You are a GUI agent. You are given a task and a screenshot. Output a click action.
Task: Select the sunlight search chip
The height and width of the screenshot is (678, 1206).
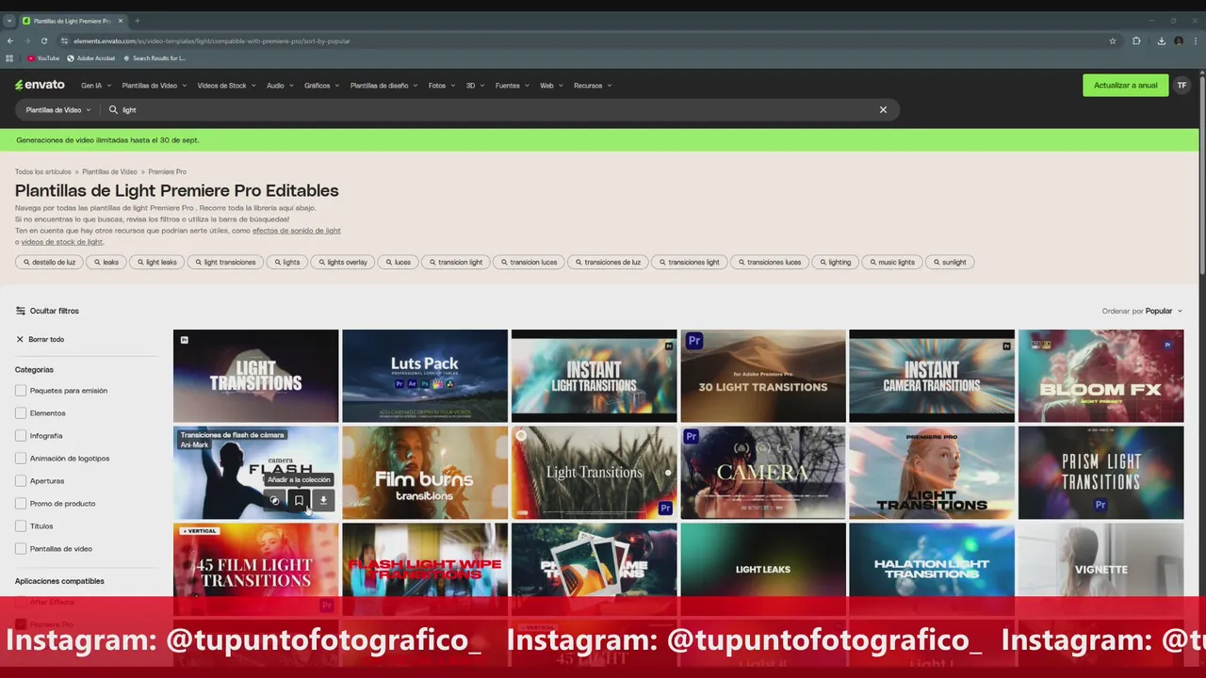tap(950, 263)
